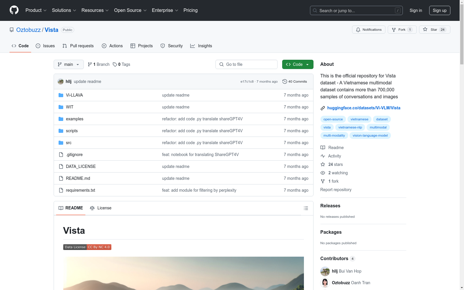Open the Vi-LLAVA folder icon

click(61, 95)
